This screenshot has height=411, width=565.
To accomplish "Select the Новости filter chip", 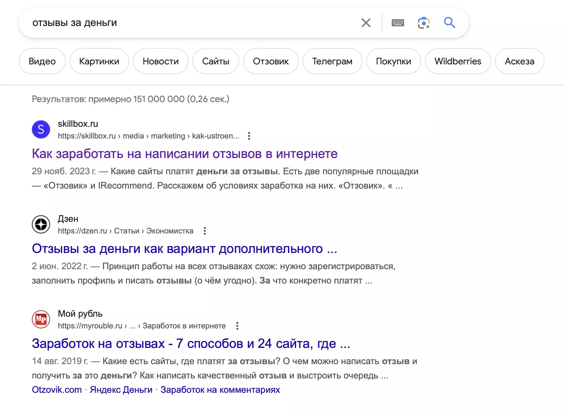I will 161,61.
